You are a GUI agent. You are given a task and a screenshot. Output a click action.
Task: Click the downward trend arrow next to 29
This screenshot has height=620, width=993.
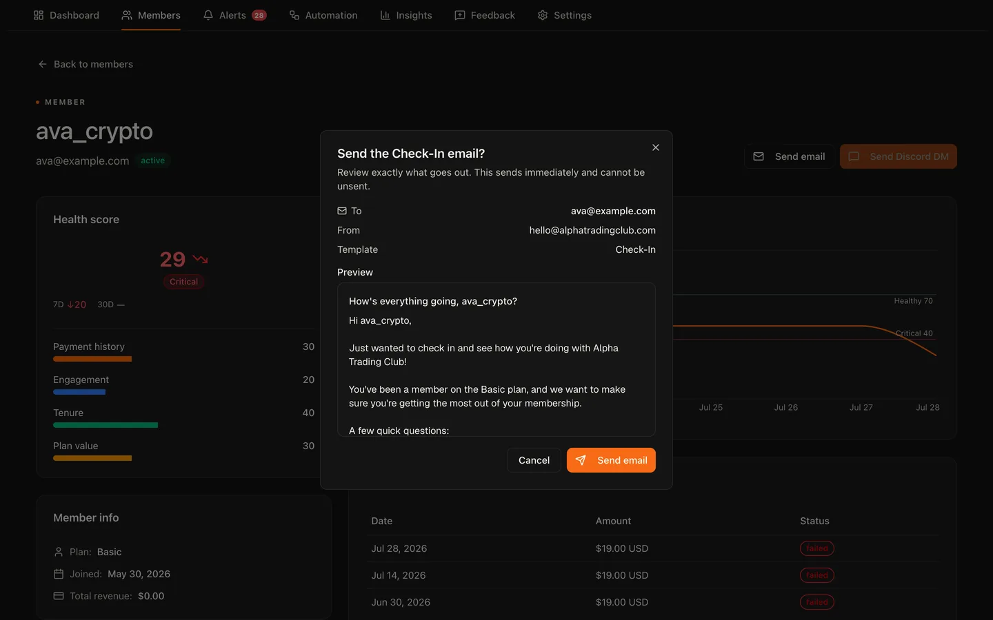click(x=201, y=259)
